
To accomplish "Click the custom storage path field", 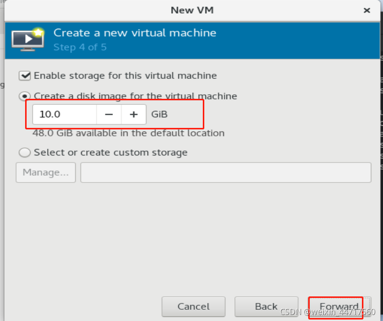I will tap(226, 173).
